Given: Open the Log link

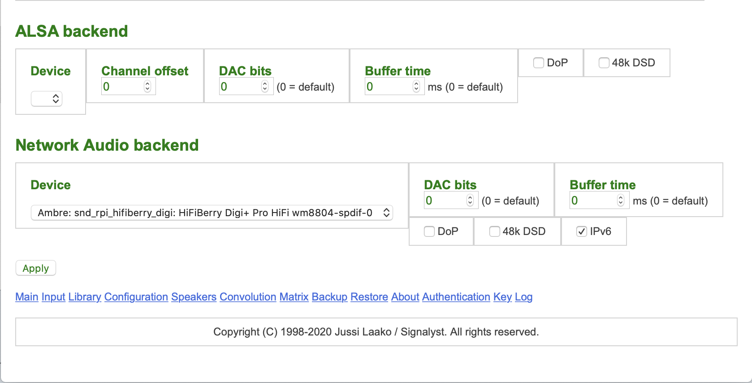Looking at the screenshot, I should click(523, 297).
